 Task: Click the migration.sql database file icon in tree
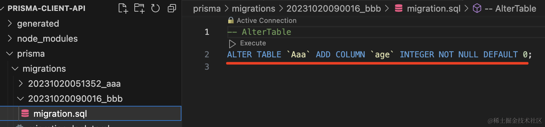click(25, 113)
